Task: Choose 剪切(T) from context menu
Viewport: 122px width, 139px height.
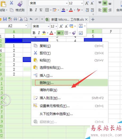Action: click(x=70, y=53)
